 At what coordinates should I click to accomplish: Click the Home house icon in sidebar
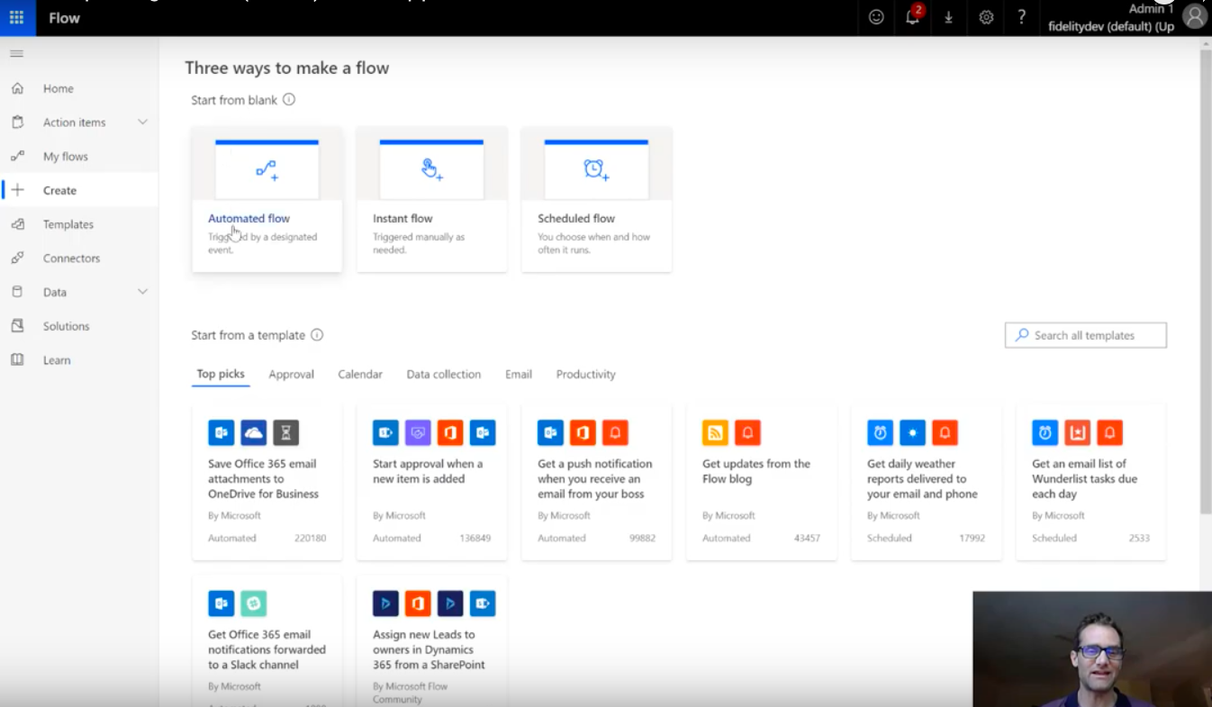(x=17, y=88)
